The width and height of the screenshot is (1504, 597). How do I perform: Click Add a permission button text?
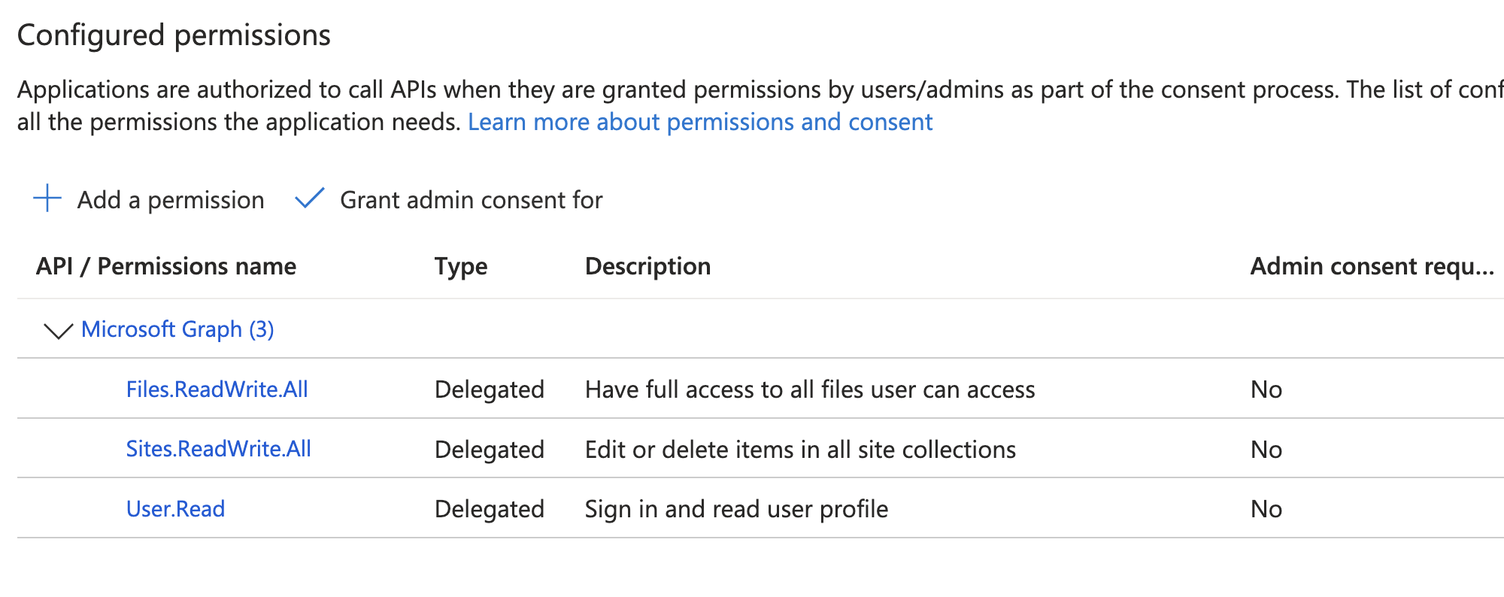(x=171, y=200)
